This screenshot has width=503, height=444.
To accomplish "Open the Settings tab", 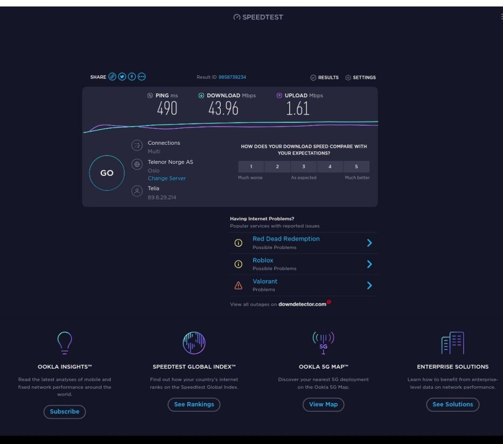I will click(360, 78).
